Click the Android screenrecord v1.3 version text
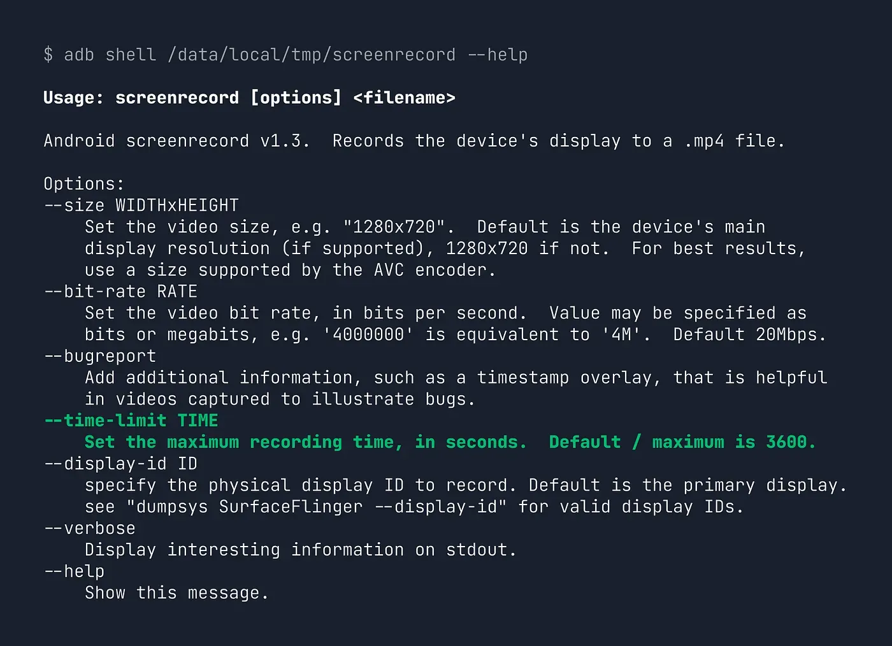892x646 pixels. pyautogui.click(x=176, y=141)
